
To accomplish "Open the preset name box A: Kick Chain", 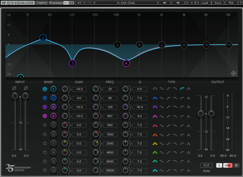I will tap(126, 3).
